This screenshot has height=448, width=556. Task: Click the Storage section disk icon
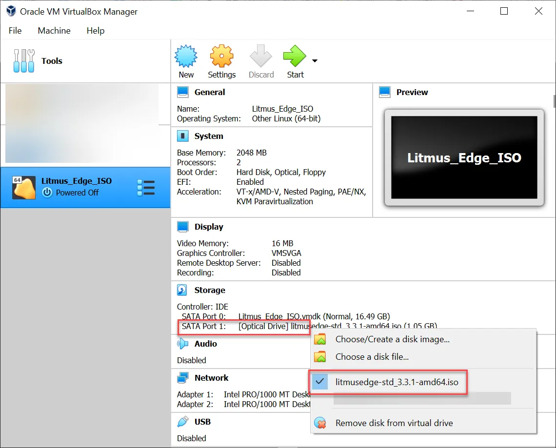coord(182,290)
